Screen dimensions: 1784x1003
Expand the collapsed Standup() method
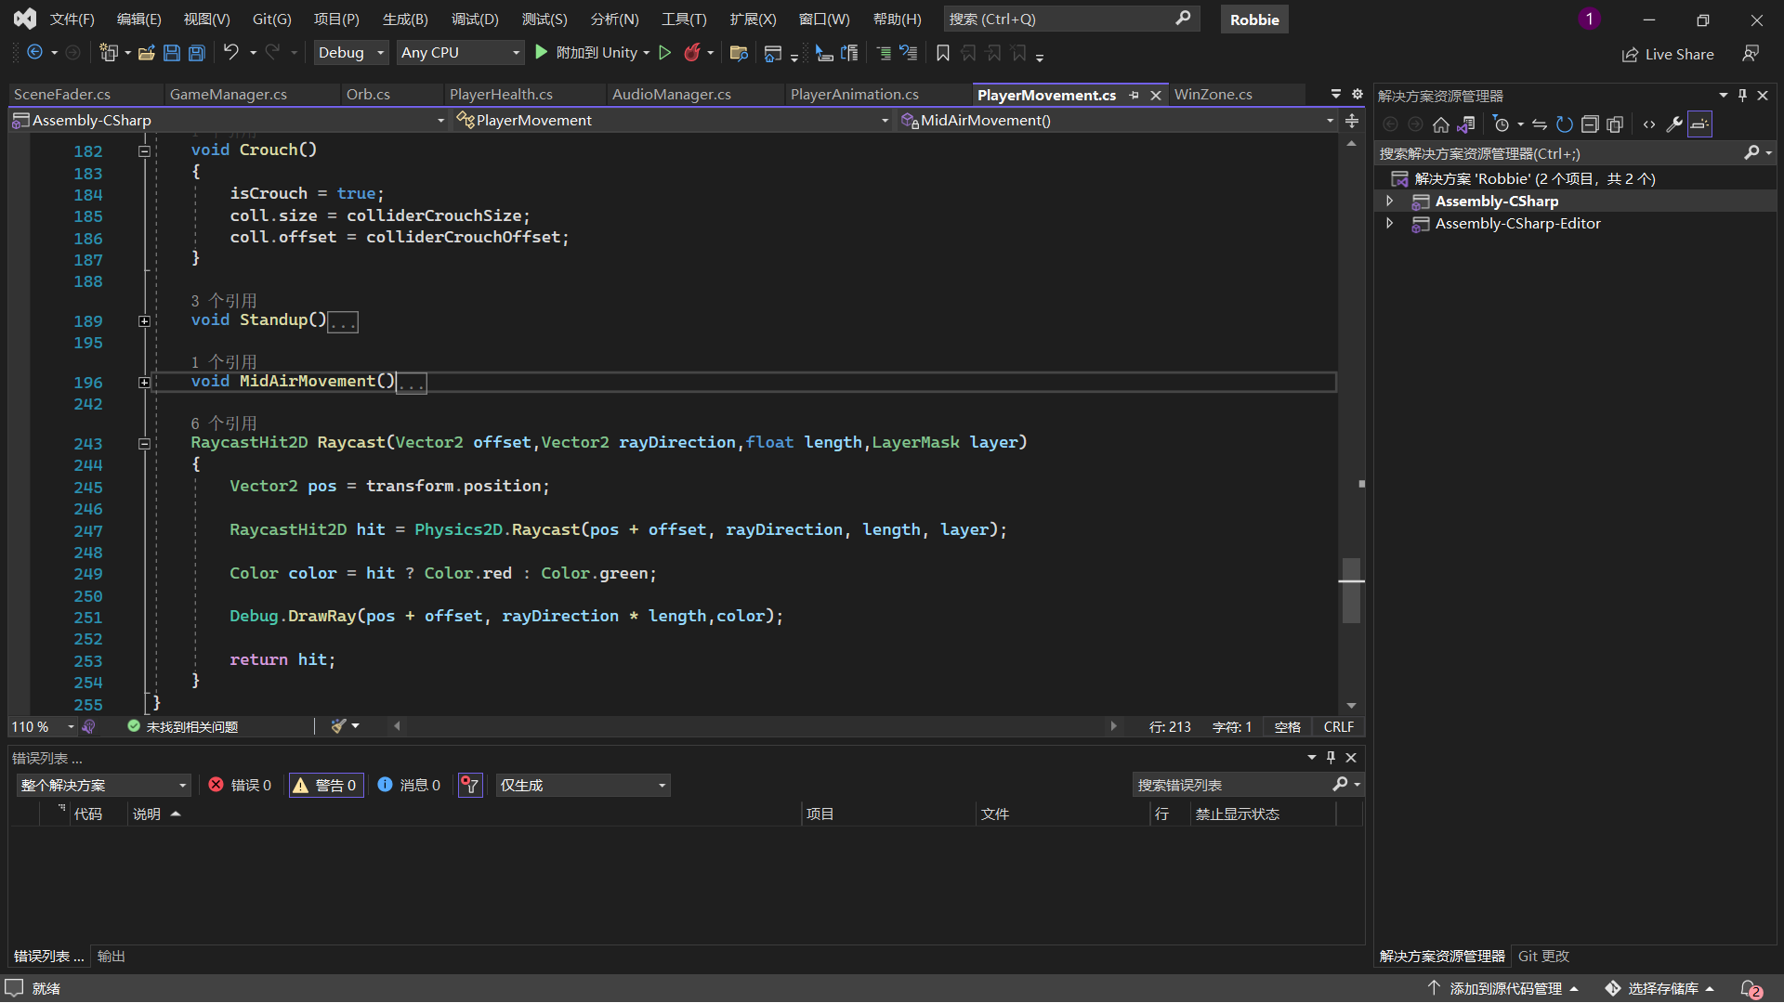pyautogui.click(x=144, y=321)
